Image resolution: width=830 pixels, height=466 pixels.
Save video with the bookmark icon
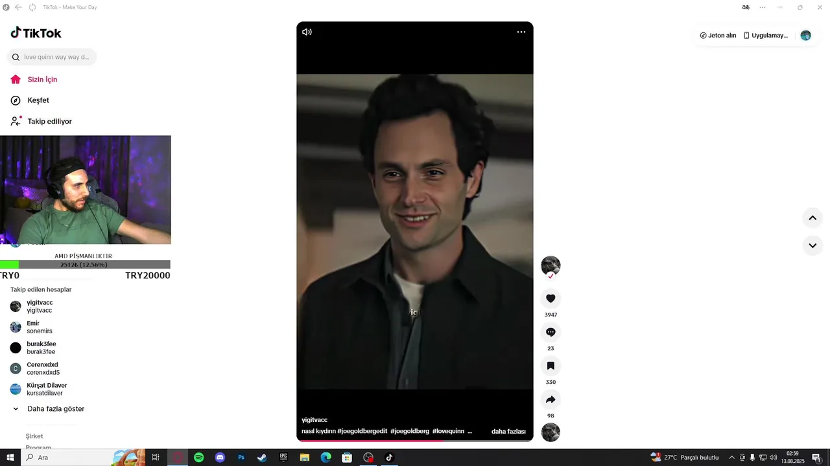coord(551,366)
